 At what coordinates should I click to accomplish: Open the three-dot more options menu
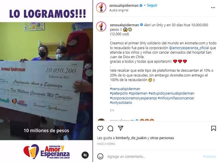tap(213, 8)
